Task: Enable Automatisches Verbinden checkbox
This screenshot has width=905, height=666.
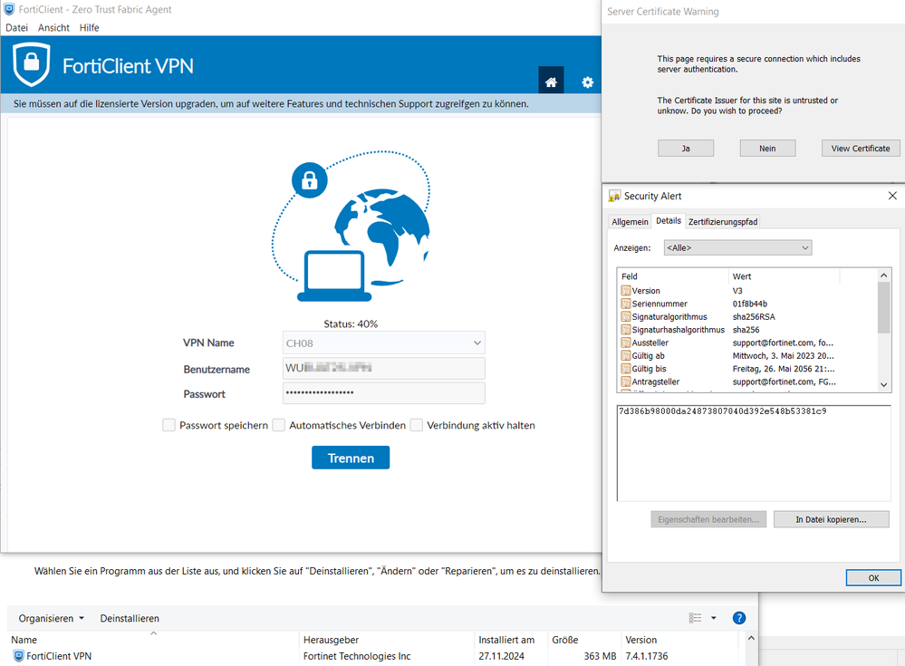Action: pos(279,425)
